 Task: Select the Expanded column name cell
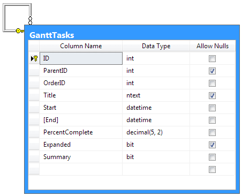[x=81, y=145]
